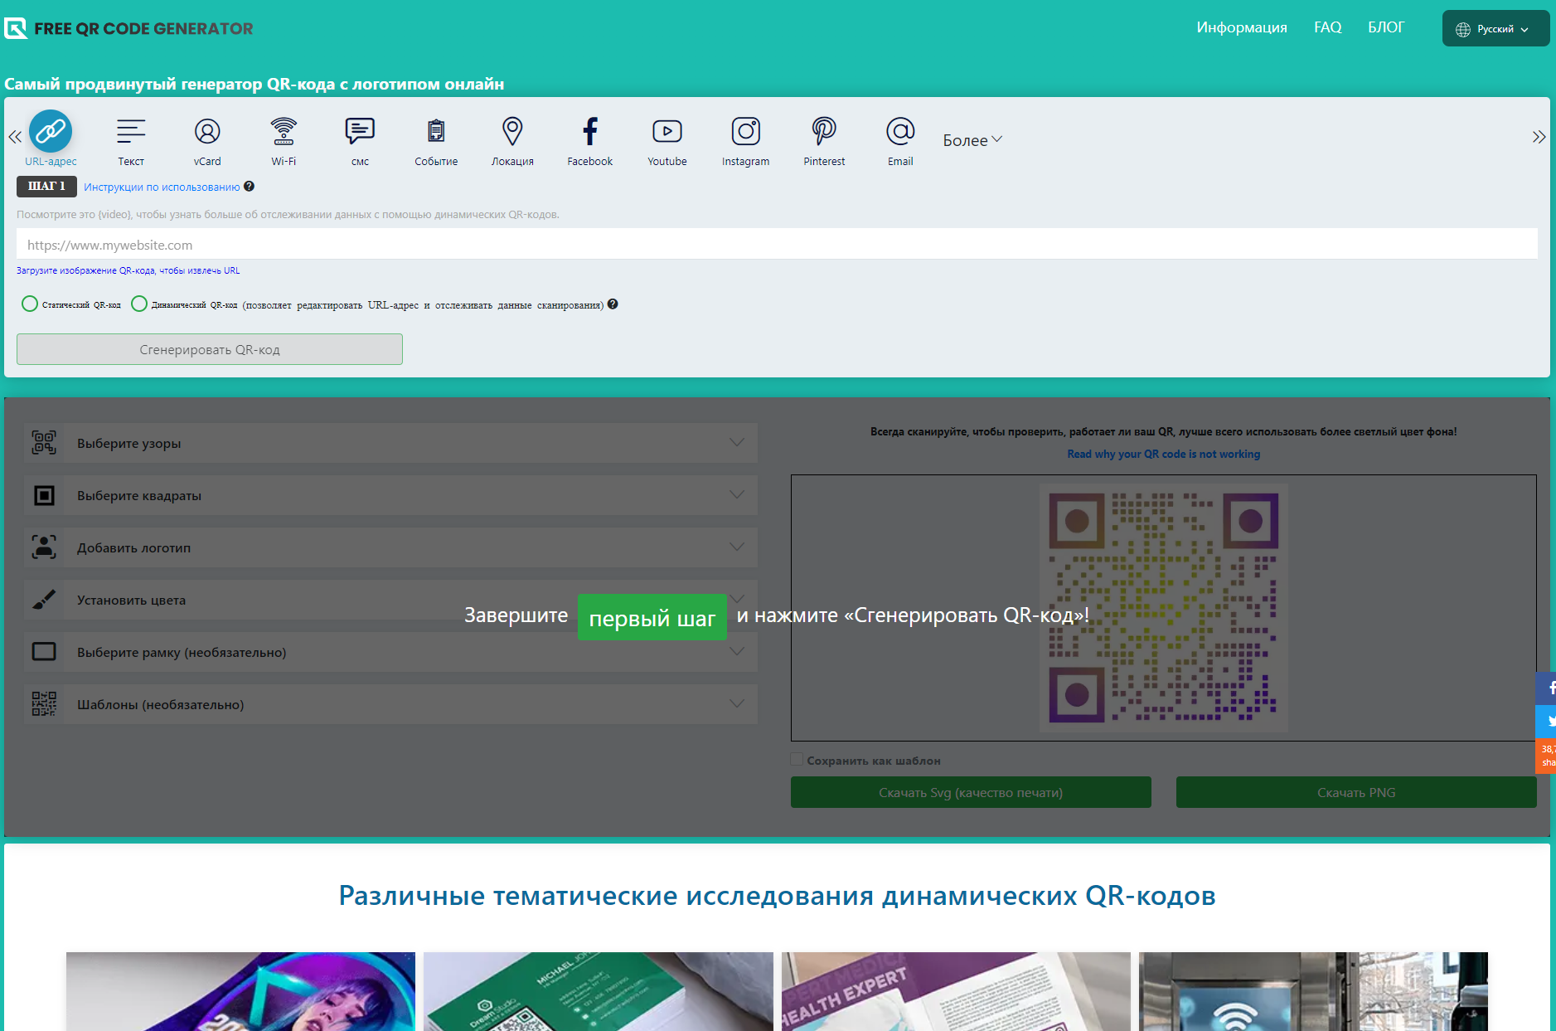This screenshot has width=1556, height=1031.
Task: Click the ШАГ 1 label
Action: [46, 187]
